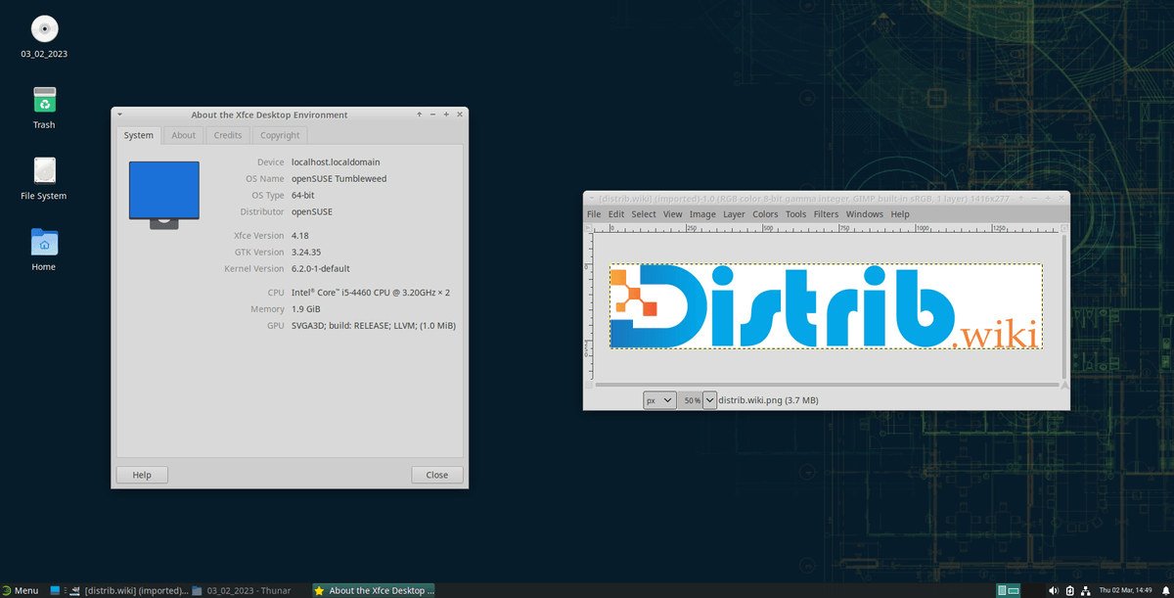Screen dimensions: 1174x598
Task: Open GIMP's View menu
Action: (x=673, y=214)
